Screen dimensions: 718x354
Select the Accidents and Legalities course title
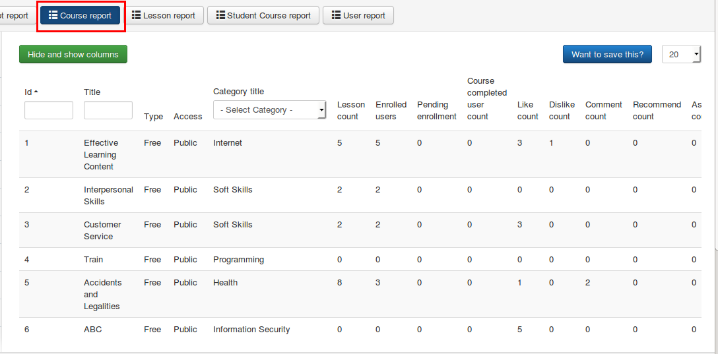pyautogui.click(x=102, y=294)
